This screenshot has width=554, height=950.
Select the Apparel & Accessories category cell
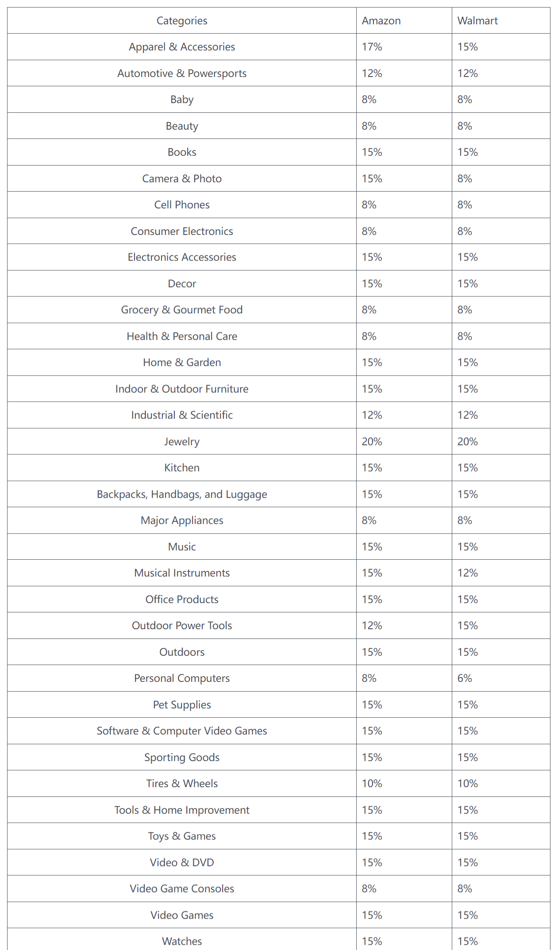(182, 47)
